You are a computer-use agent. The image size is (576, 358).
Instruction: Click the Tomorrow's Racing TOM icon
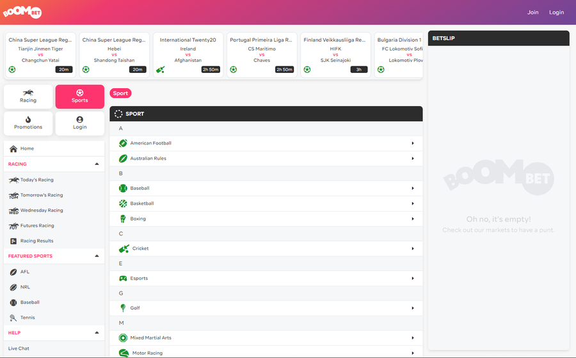(13, 195)
